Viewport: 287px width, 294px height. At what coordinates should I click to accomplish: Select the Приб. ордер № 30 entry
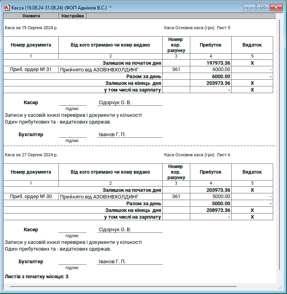point(31,197)
